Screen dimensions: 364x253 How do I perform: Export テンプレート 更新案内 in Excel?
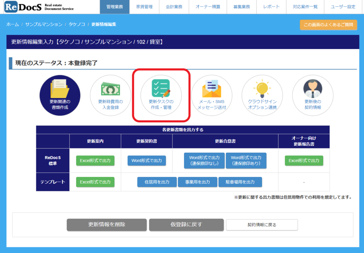[x=95, y=182]
